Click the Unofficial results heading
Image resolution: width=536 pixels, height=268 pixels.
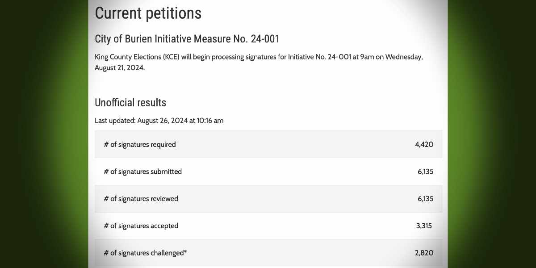[x=130, y=103]
